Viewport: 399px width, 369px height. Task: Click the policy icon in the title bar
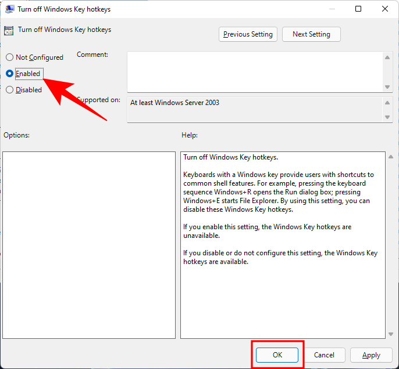coord(10,9)
